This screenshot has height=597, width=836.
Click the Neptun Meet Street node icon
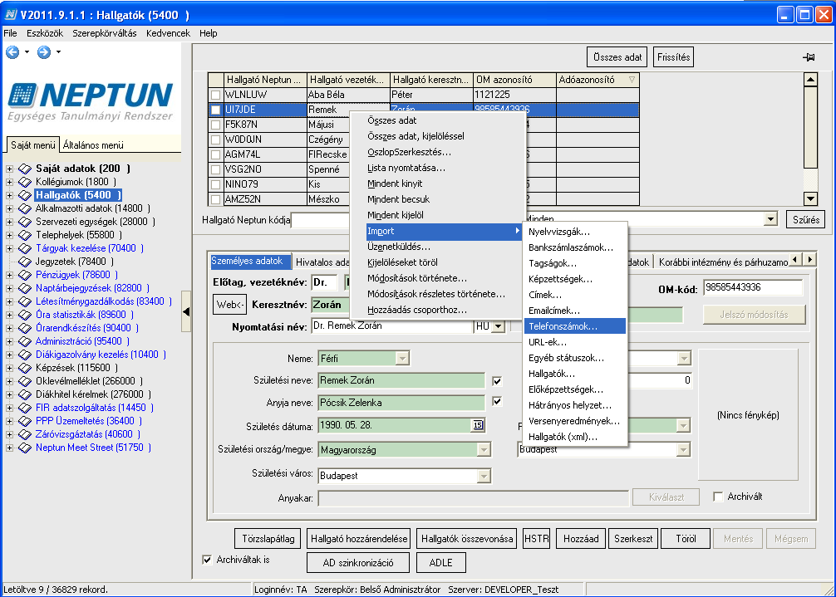click(x=25, y=448)
